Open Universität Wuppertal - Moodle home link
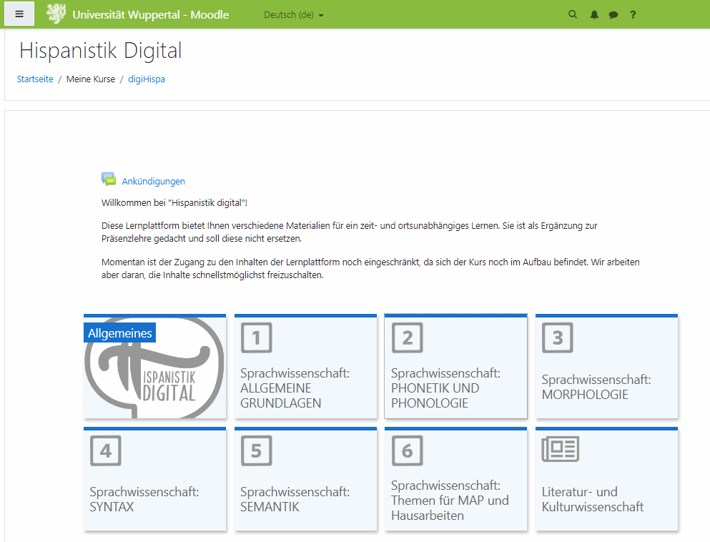Screen dimensions: 710x542 (150, 15)
